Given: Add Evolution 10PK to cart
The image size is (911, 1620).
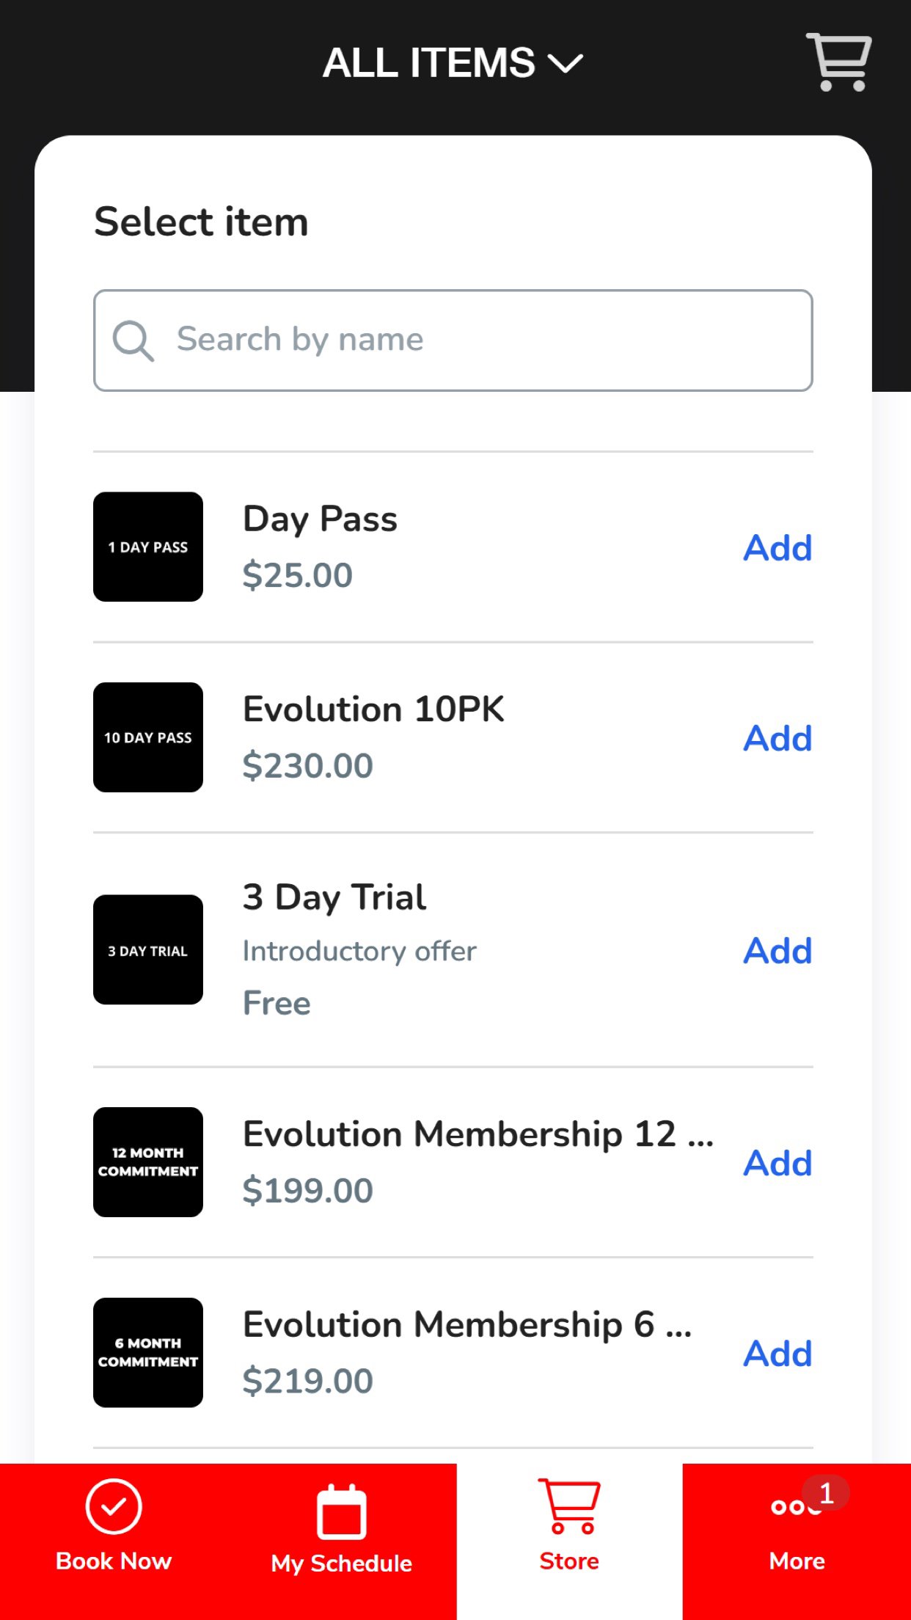Looking at the screenshot, I should tap(778, 738).
